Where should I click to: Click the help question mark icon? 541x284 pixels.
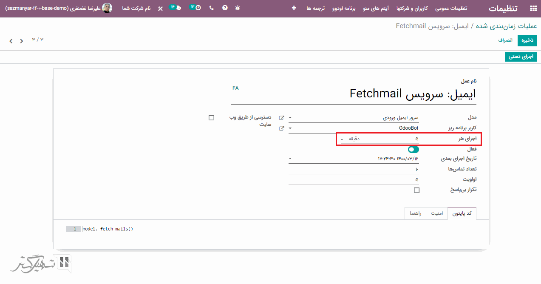click(x=225, y=8)
